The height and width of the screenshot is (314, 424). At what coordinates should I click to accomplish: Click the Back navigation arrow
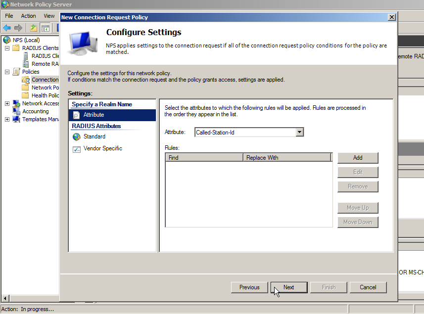tap(7, 28)
